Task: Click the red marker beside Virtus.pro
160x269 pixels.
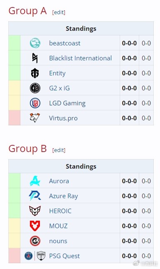Action: 15,118
